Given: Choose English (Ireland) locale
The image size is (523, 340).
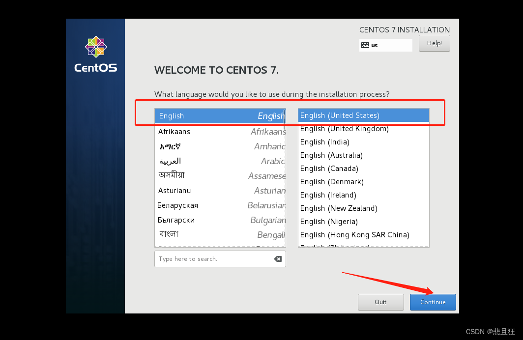Looking at the screenshot, I should tap(364, 195).
